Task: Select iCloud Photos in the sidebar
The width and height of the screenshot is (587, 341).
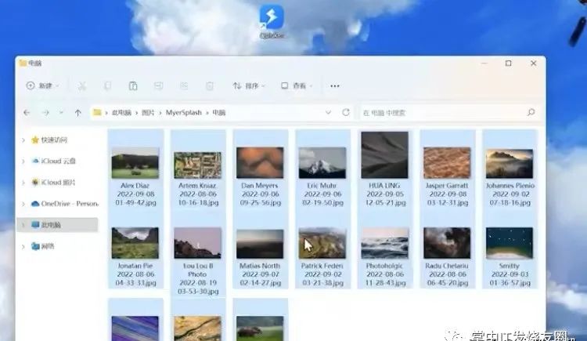Action: [53, 183]
